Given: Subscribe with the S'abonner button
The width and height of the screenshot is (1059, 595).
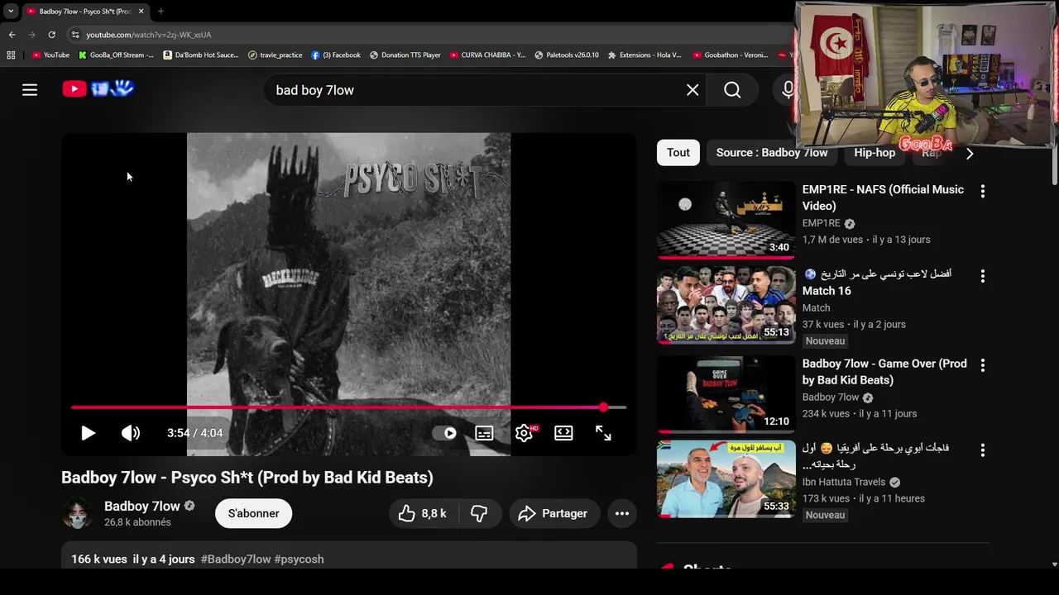Looking at the screenshot, I should (x=253, y=513).
